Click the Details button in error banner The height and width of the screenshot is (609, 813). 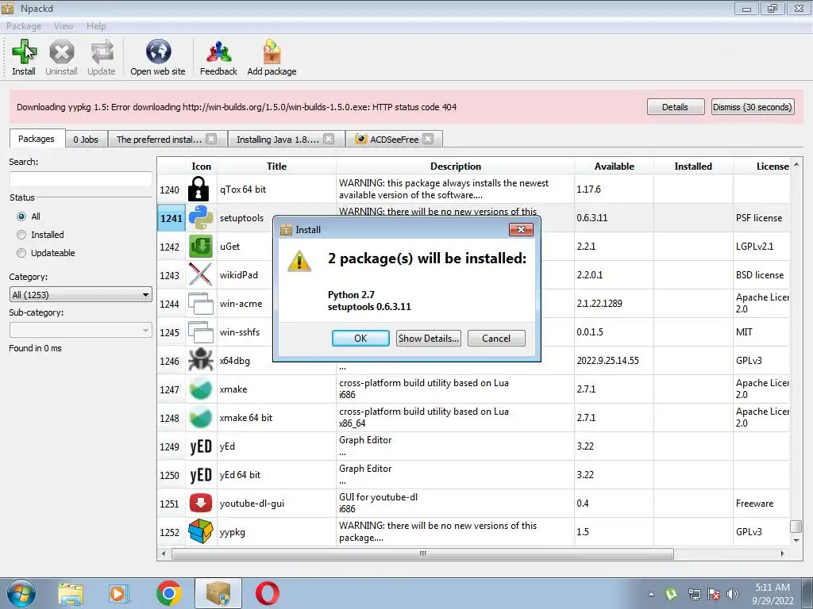(x=675, y=107)
